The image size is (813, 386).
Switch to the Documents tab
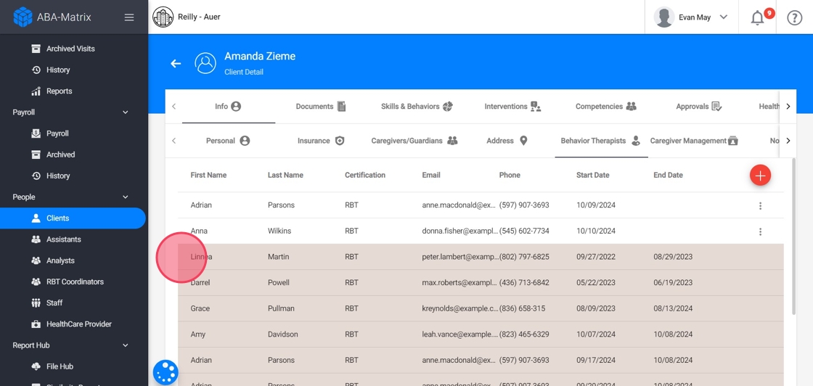pyautogui.click(x=320, y=107)
